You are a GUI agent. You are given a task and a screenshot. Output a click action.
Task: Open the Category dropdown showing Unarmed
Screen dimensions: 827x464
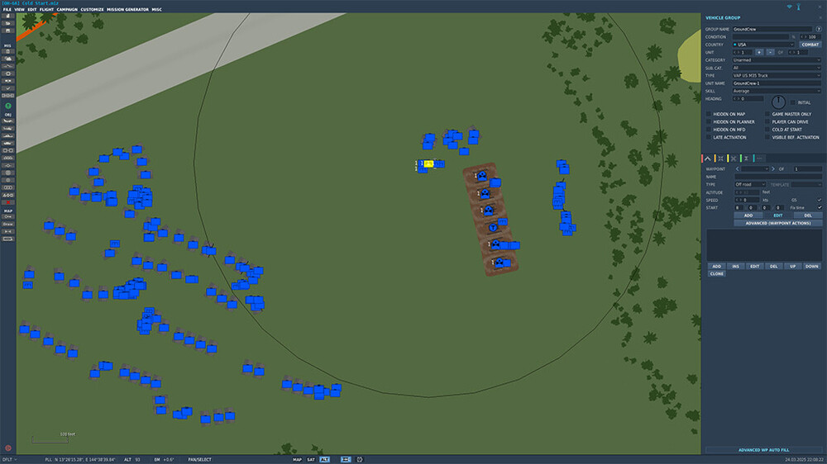[777, 60]
